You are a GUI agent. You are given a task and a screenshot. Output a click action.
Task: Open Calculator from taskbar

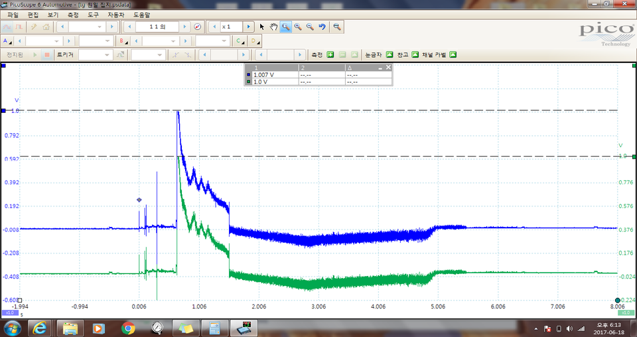(214, 328)
